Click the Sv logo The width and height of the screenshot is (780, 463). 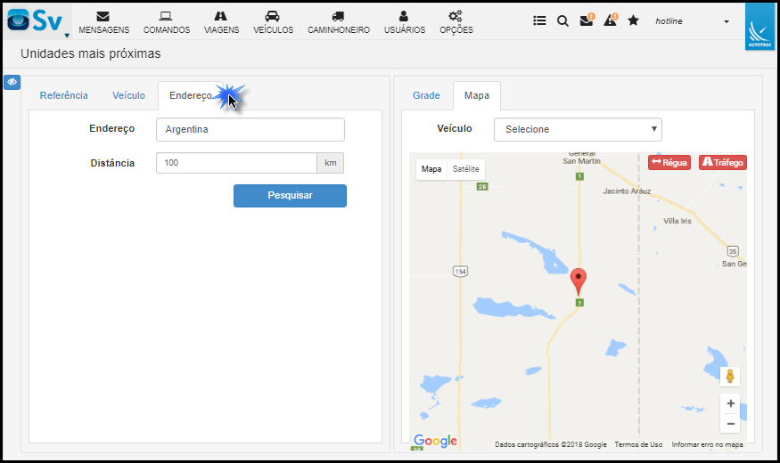[35, 20]
